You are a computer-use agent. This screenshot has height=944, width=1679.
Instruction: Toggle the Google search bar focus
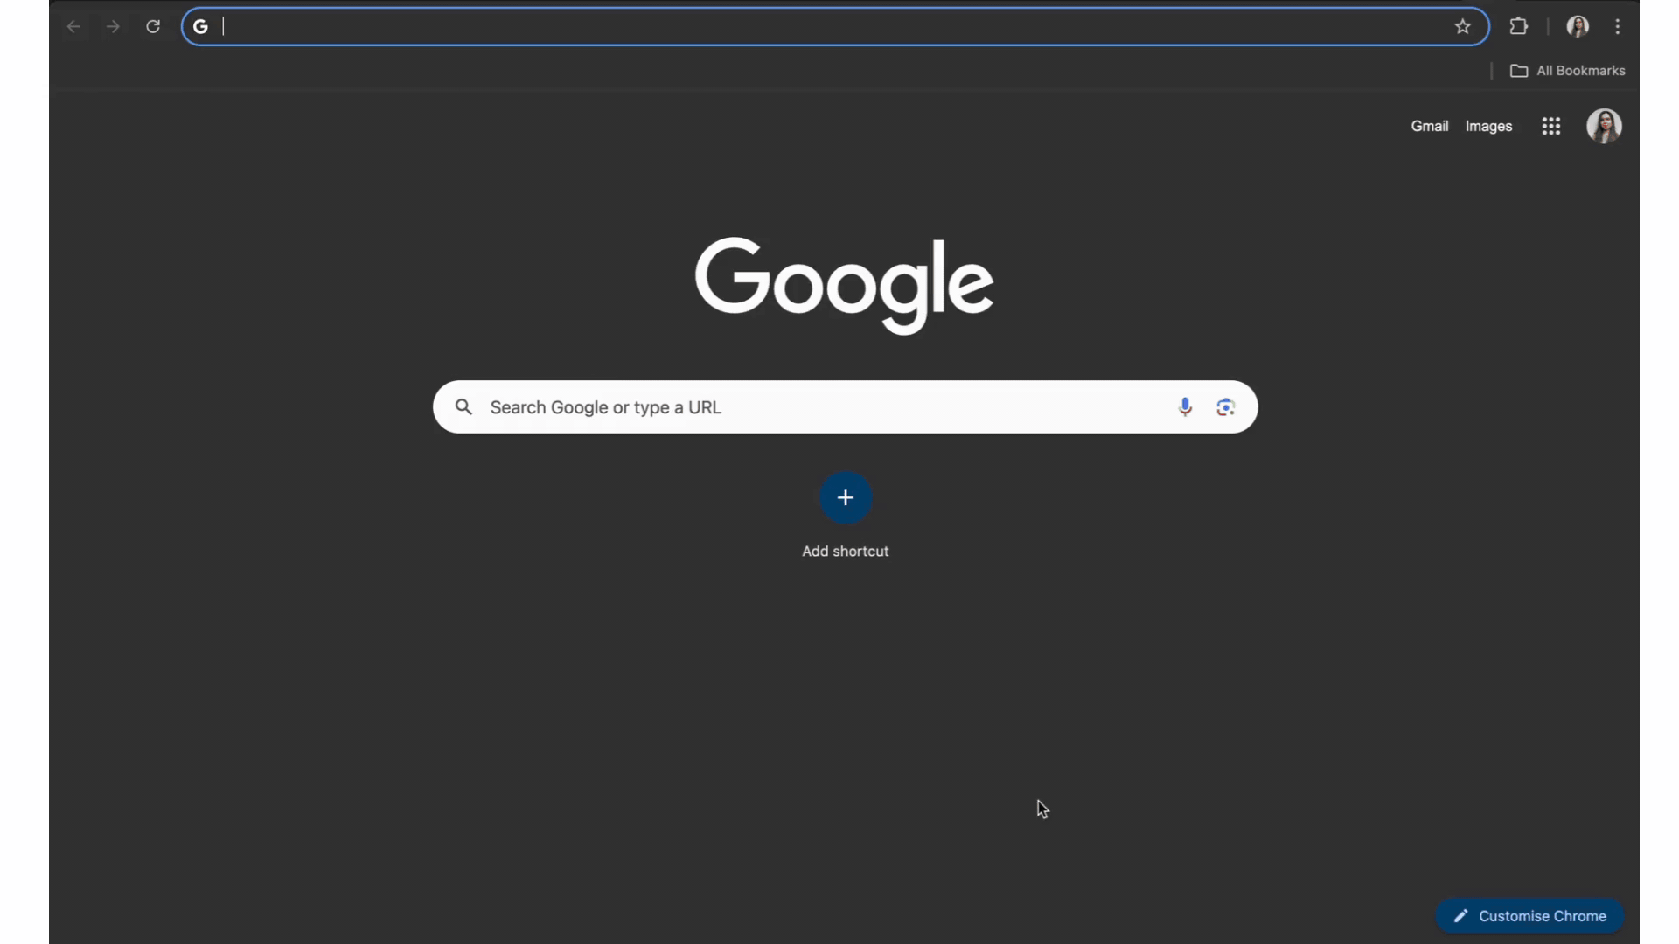coord(846,406)
